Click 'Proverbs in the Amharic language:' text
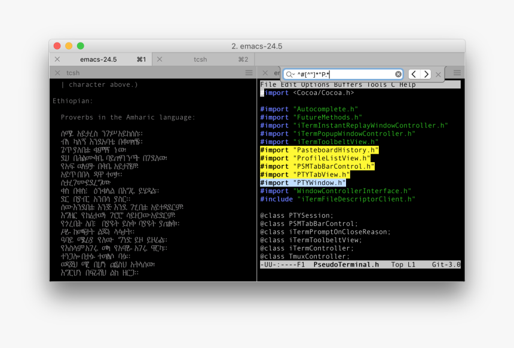514x348 pixels. pyautogui.click(x=128, y=117)
